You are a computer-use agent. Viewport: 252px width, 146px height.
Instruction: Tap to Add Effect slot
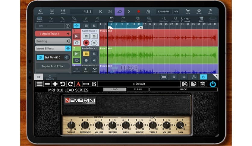coord(53,66)
